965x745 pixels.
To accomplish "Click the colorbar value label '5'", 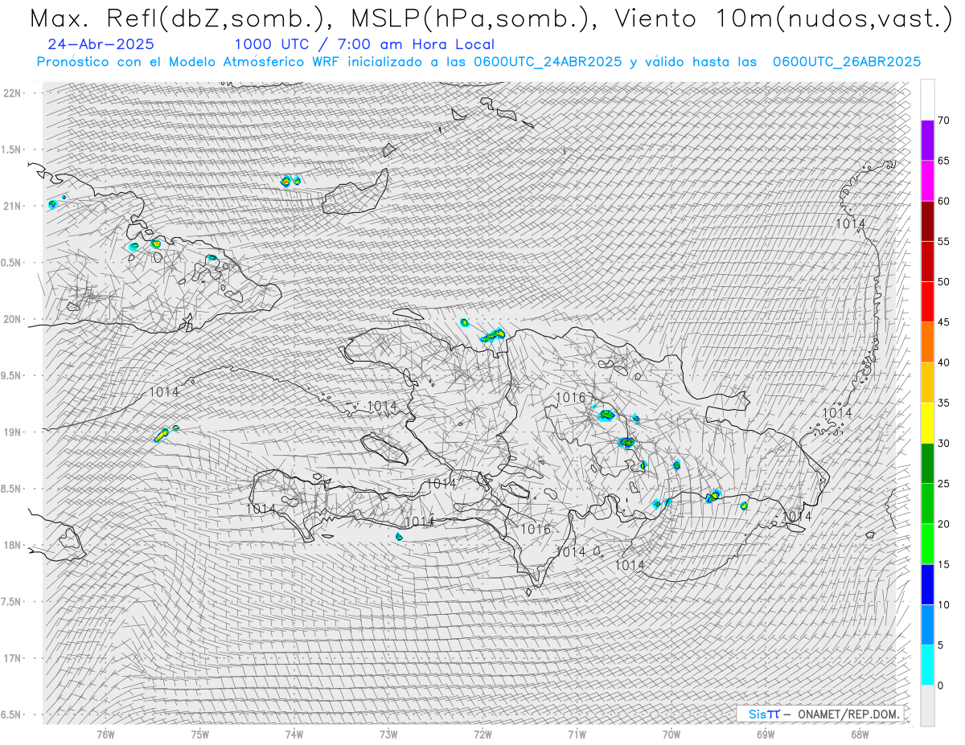I will 940,645.
